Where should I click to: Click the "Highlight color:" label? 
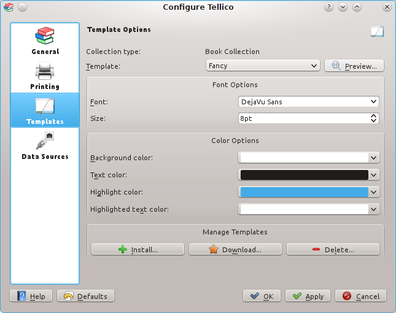117,192
